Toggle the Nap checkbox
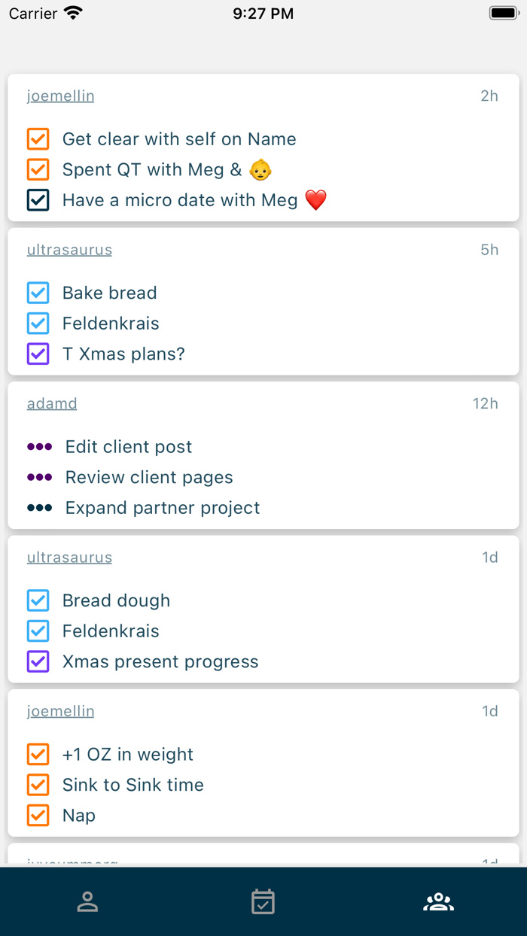Viewport: 527px width, 936px height. (x=38, y=816)
